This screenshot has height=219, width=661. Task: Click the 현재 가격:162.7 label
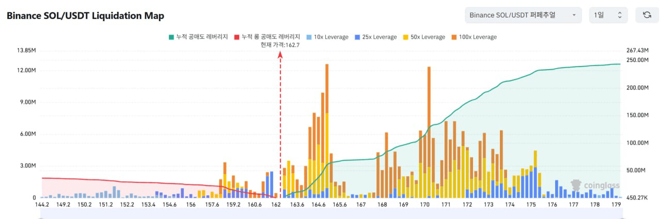[280, 45]
